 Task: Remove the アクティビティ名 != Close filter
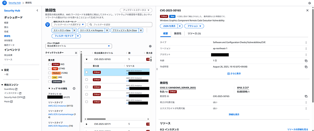point(141,30)
